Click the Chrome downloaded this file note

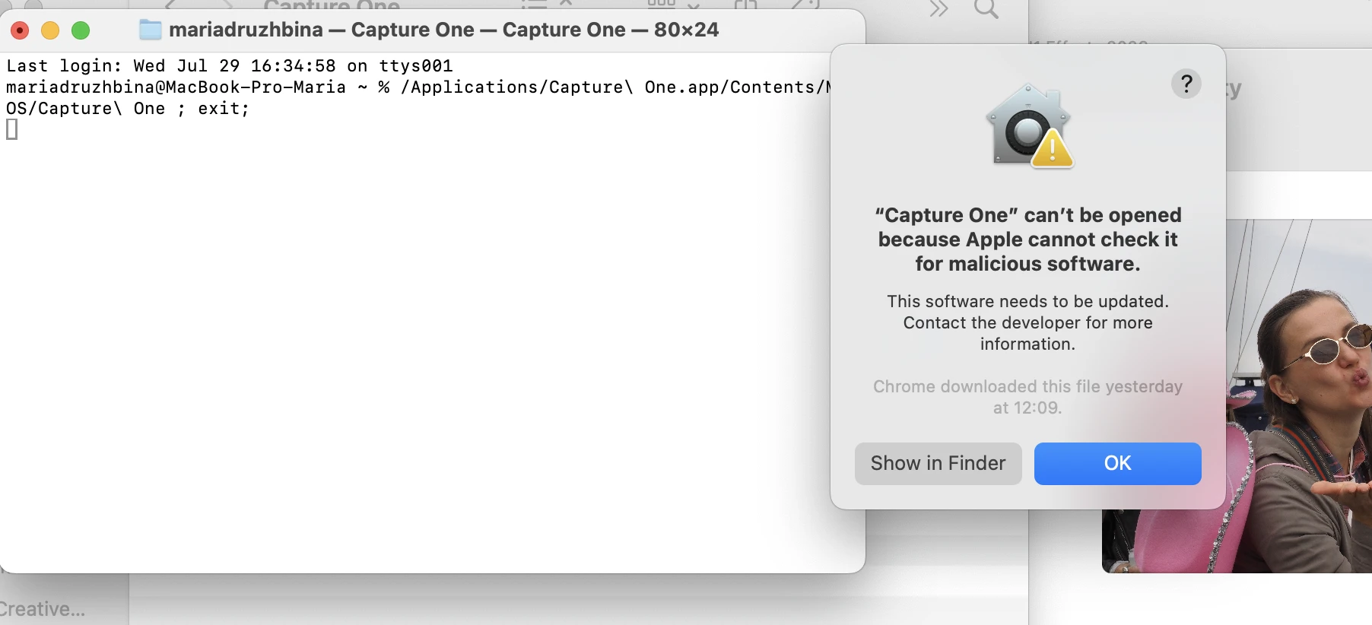1027,397
